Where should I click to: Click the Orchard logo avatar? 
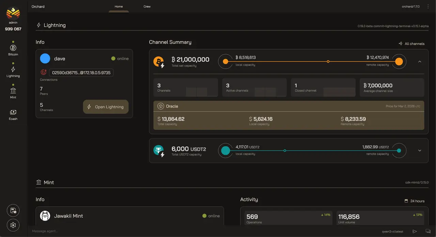tap(13, 13)
